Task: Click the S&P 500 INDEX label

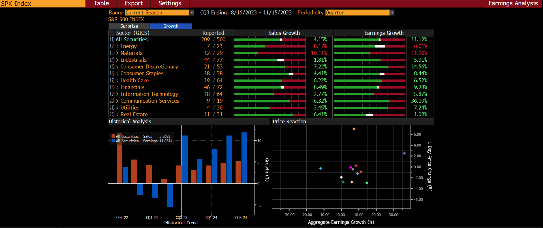Action: (x=126, y=19)
